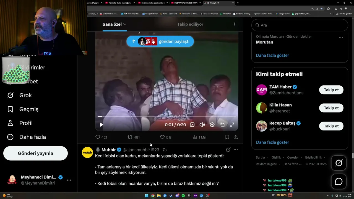Image resolution: width=354 pixels, height=199 pixels.
Task: Open more options for Morutan trend
Action: tap(341, 37)
